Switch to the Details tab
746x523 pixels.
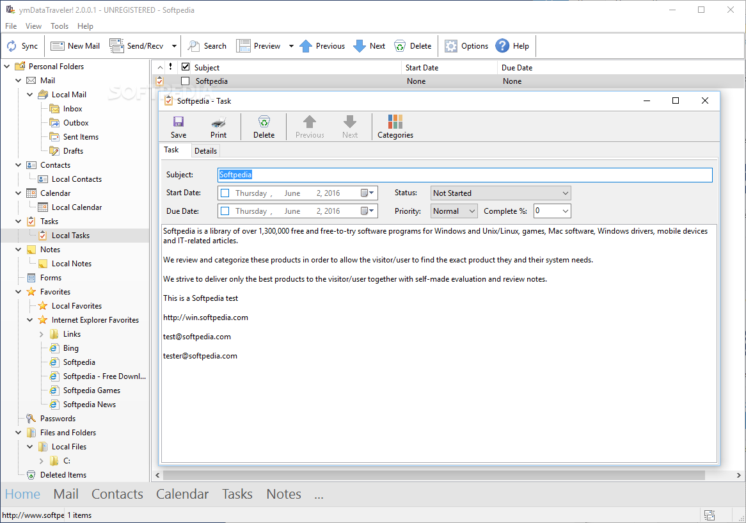tap(205, 151)
